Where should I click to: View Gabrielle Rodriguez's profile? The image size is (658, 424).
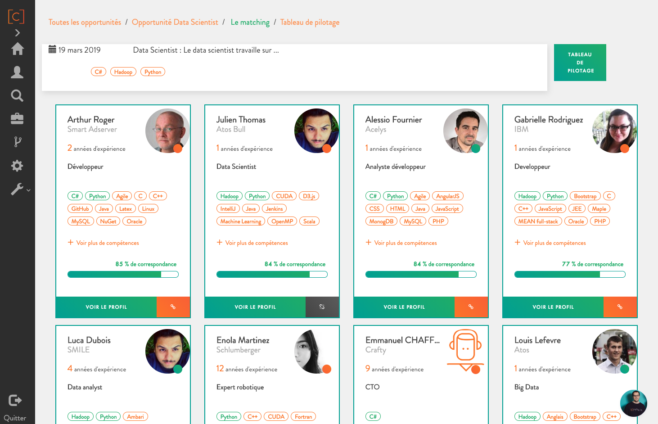pos(553,307)
